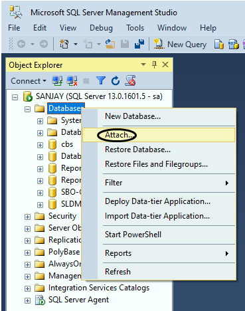Click the cbs database cylinder icon

(52, 144)
